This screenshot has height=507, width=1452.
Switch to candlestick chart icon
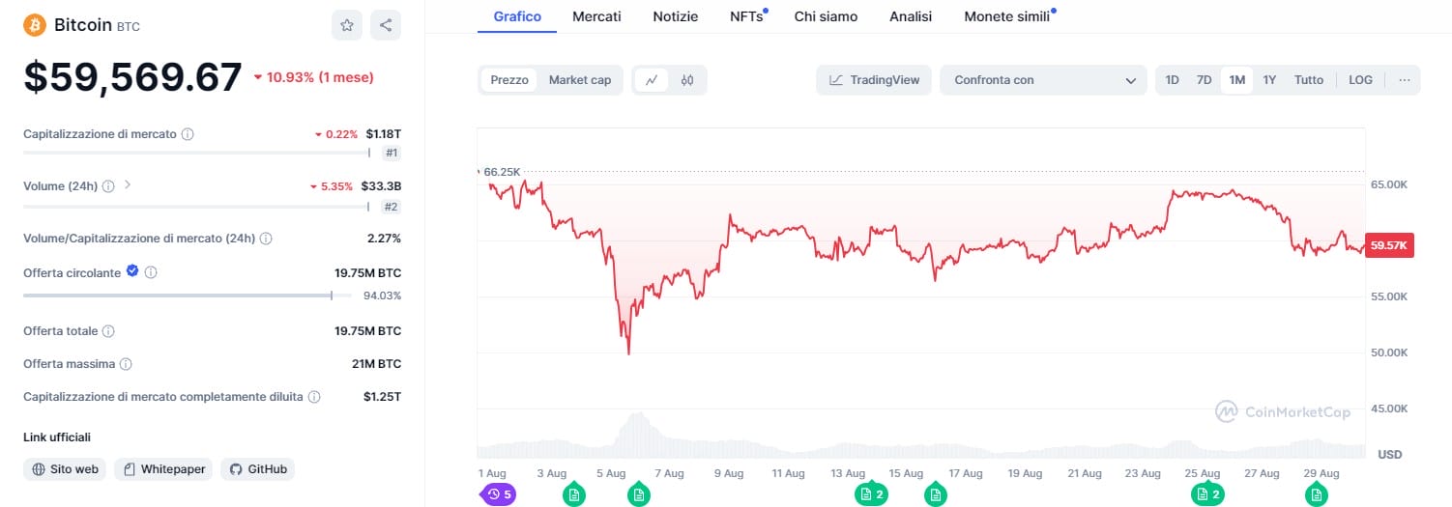(x=687, y=80)
